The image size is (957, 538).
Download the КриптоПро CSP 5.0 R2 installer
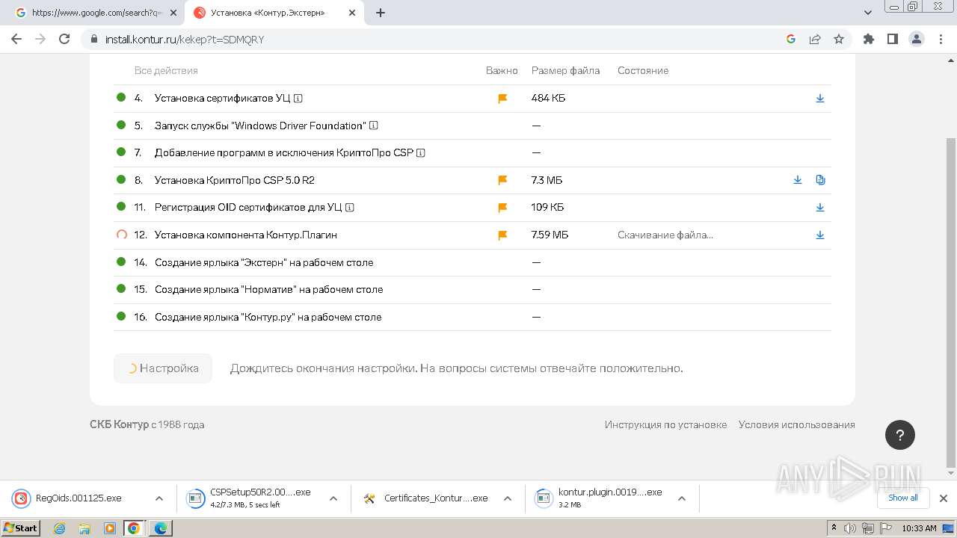[798, 180]
